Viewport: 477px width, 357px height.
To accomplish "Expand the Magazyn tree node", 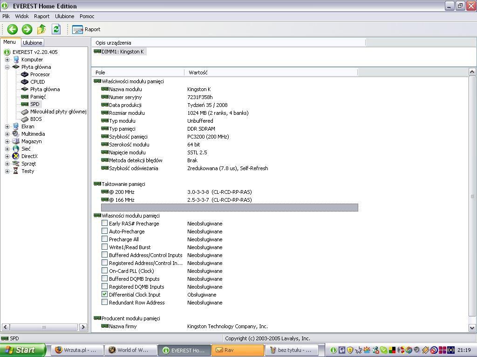I will [7, 141].
